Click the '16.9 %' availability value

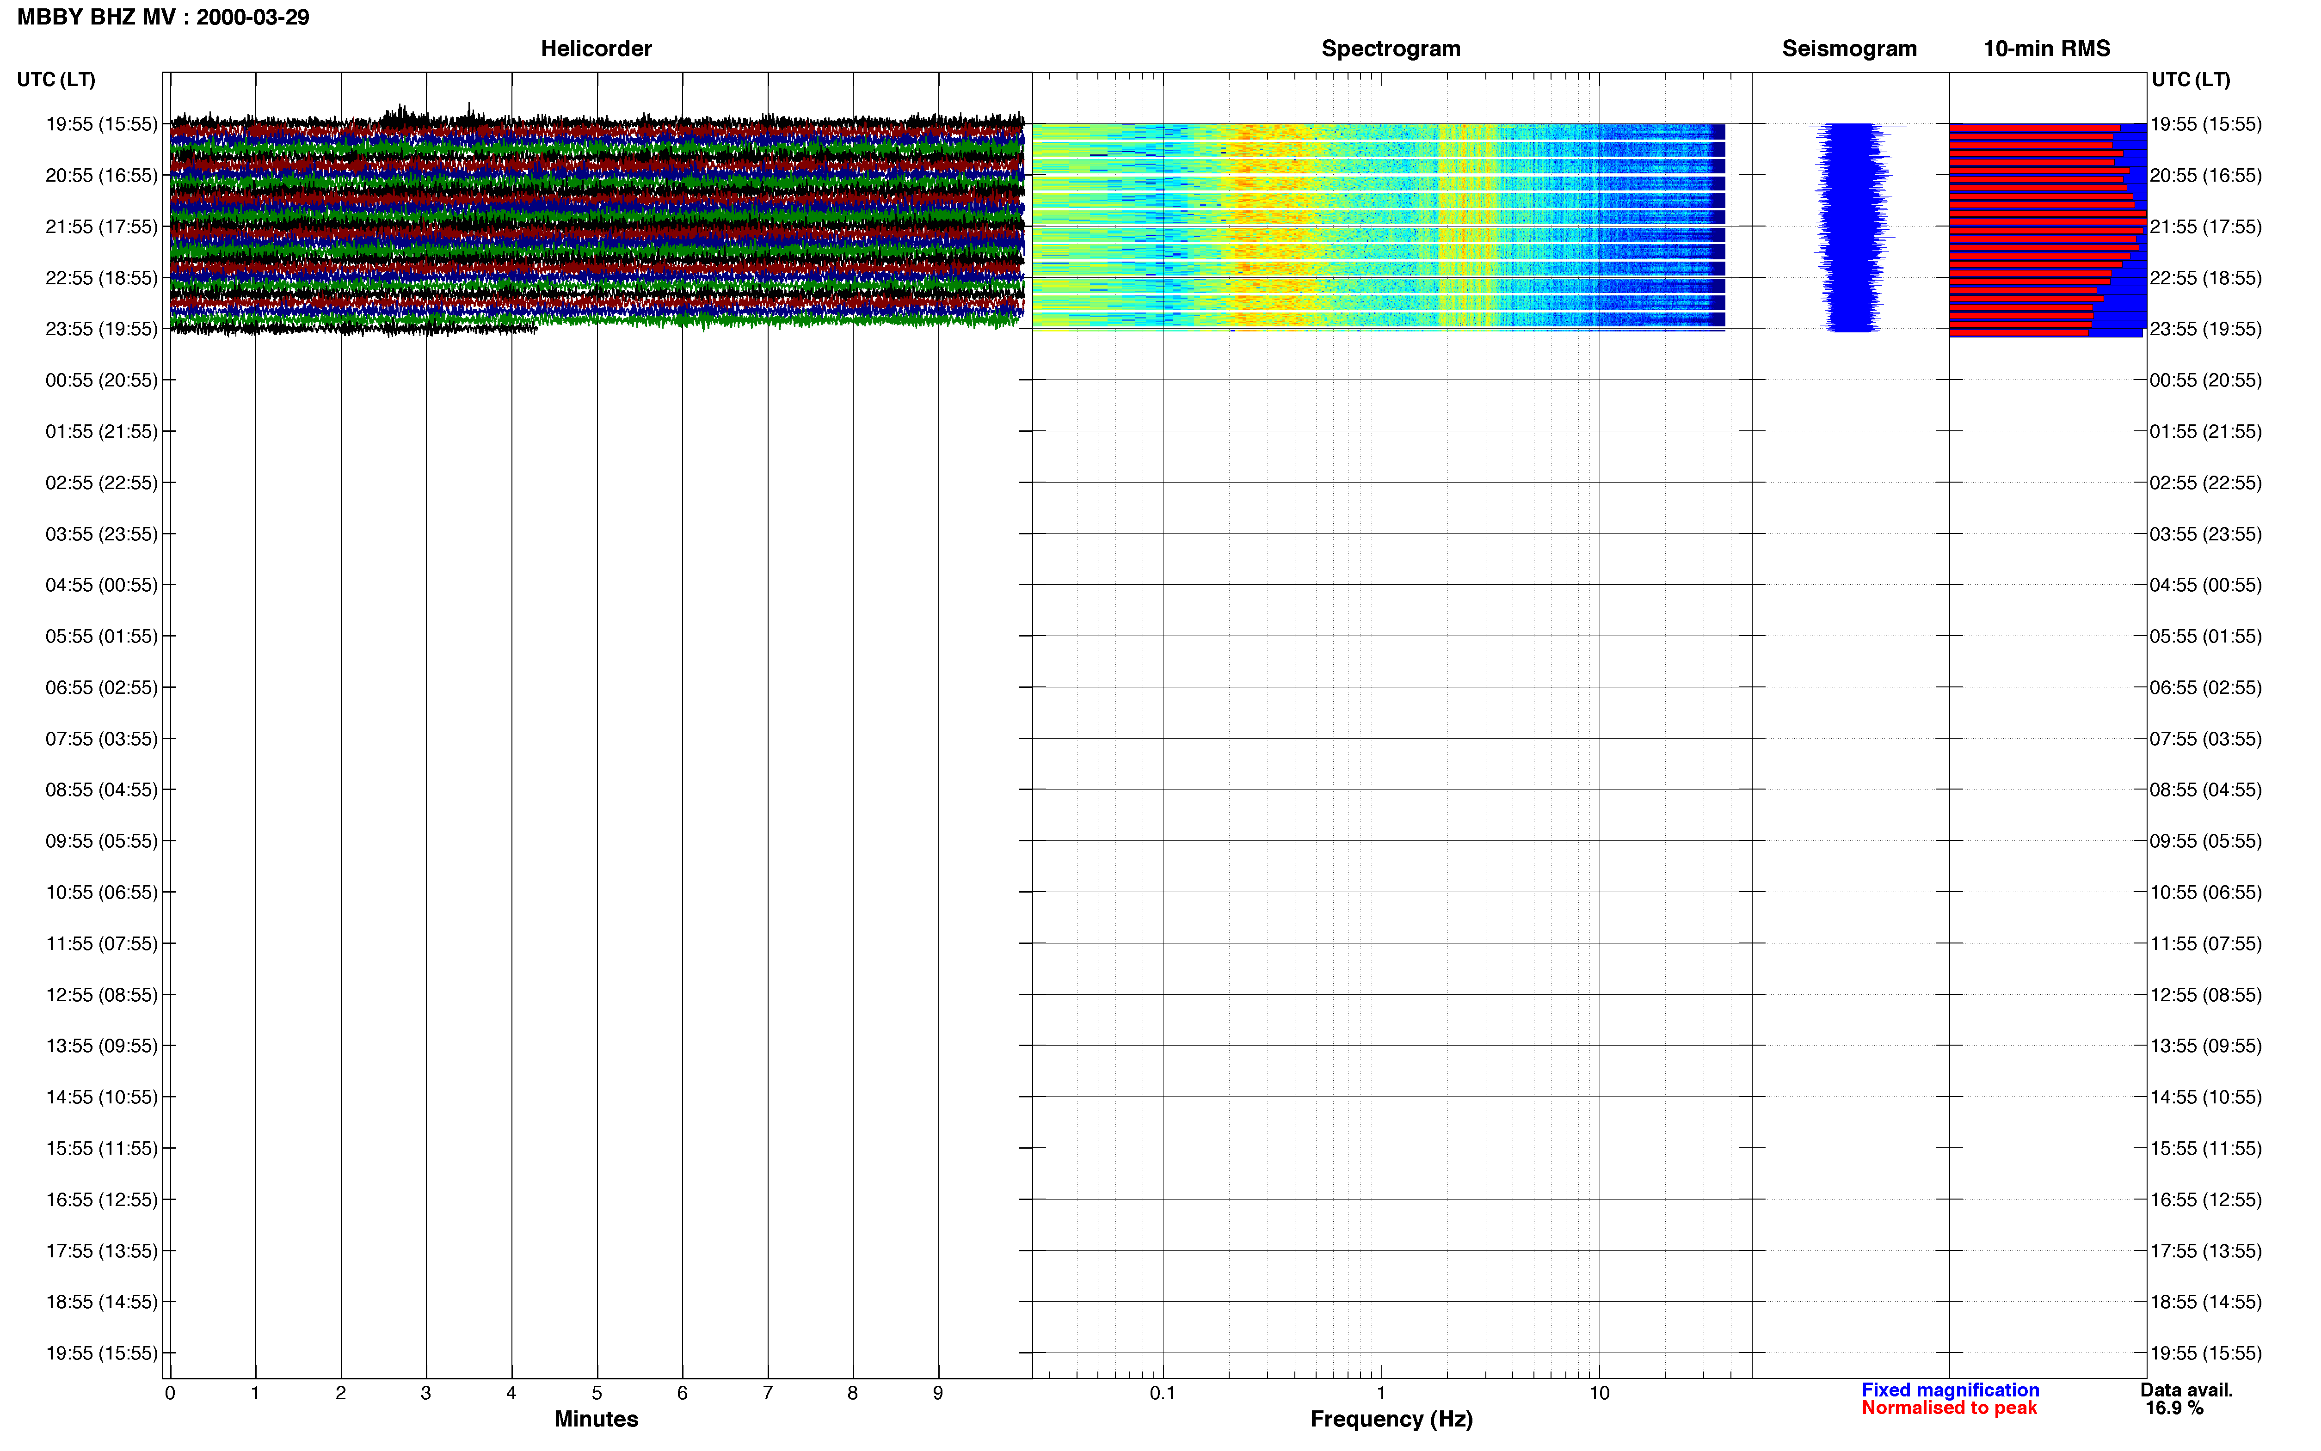pos(2174,1408)
